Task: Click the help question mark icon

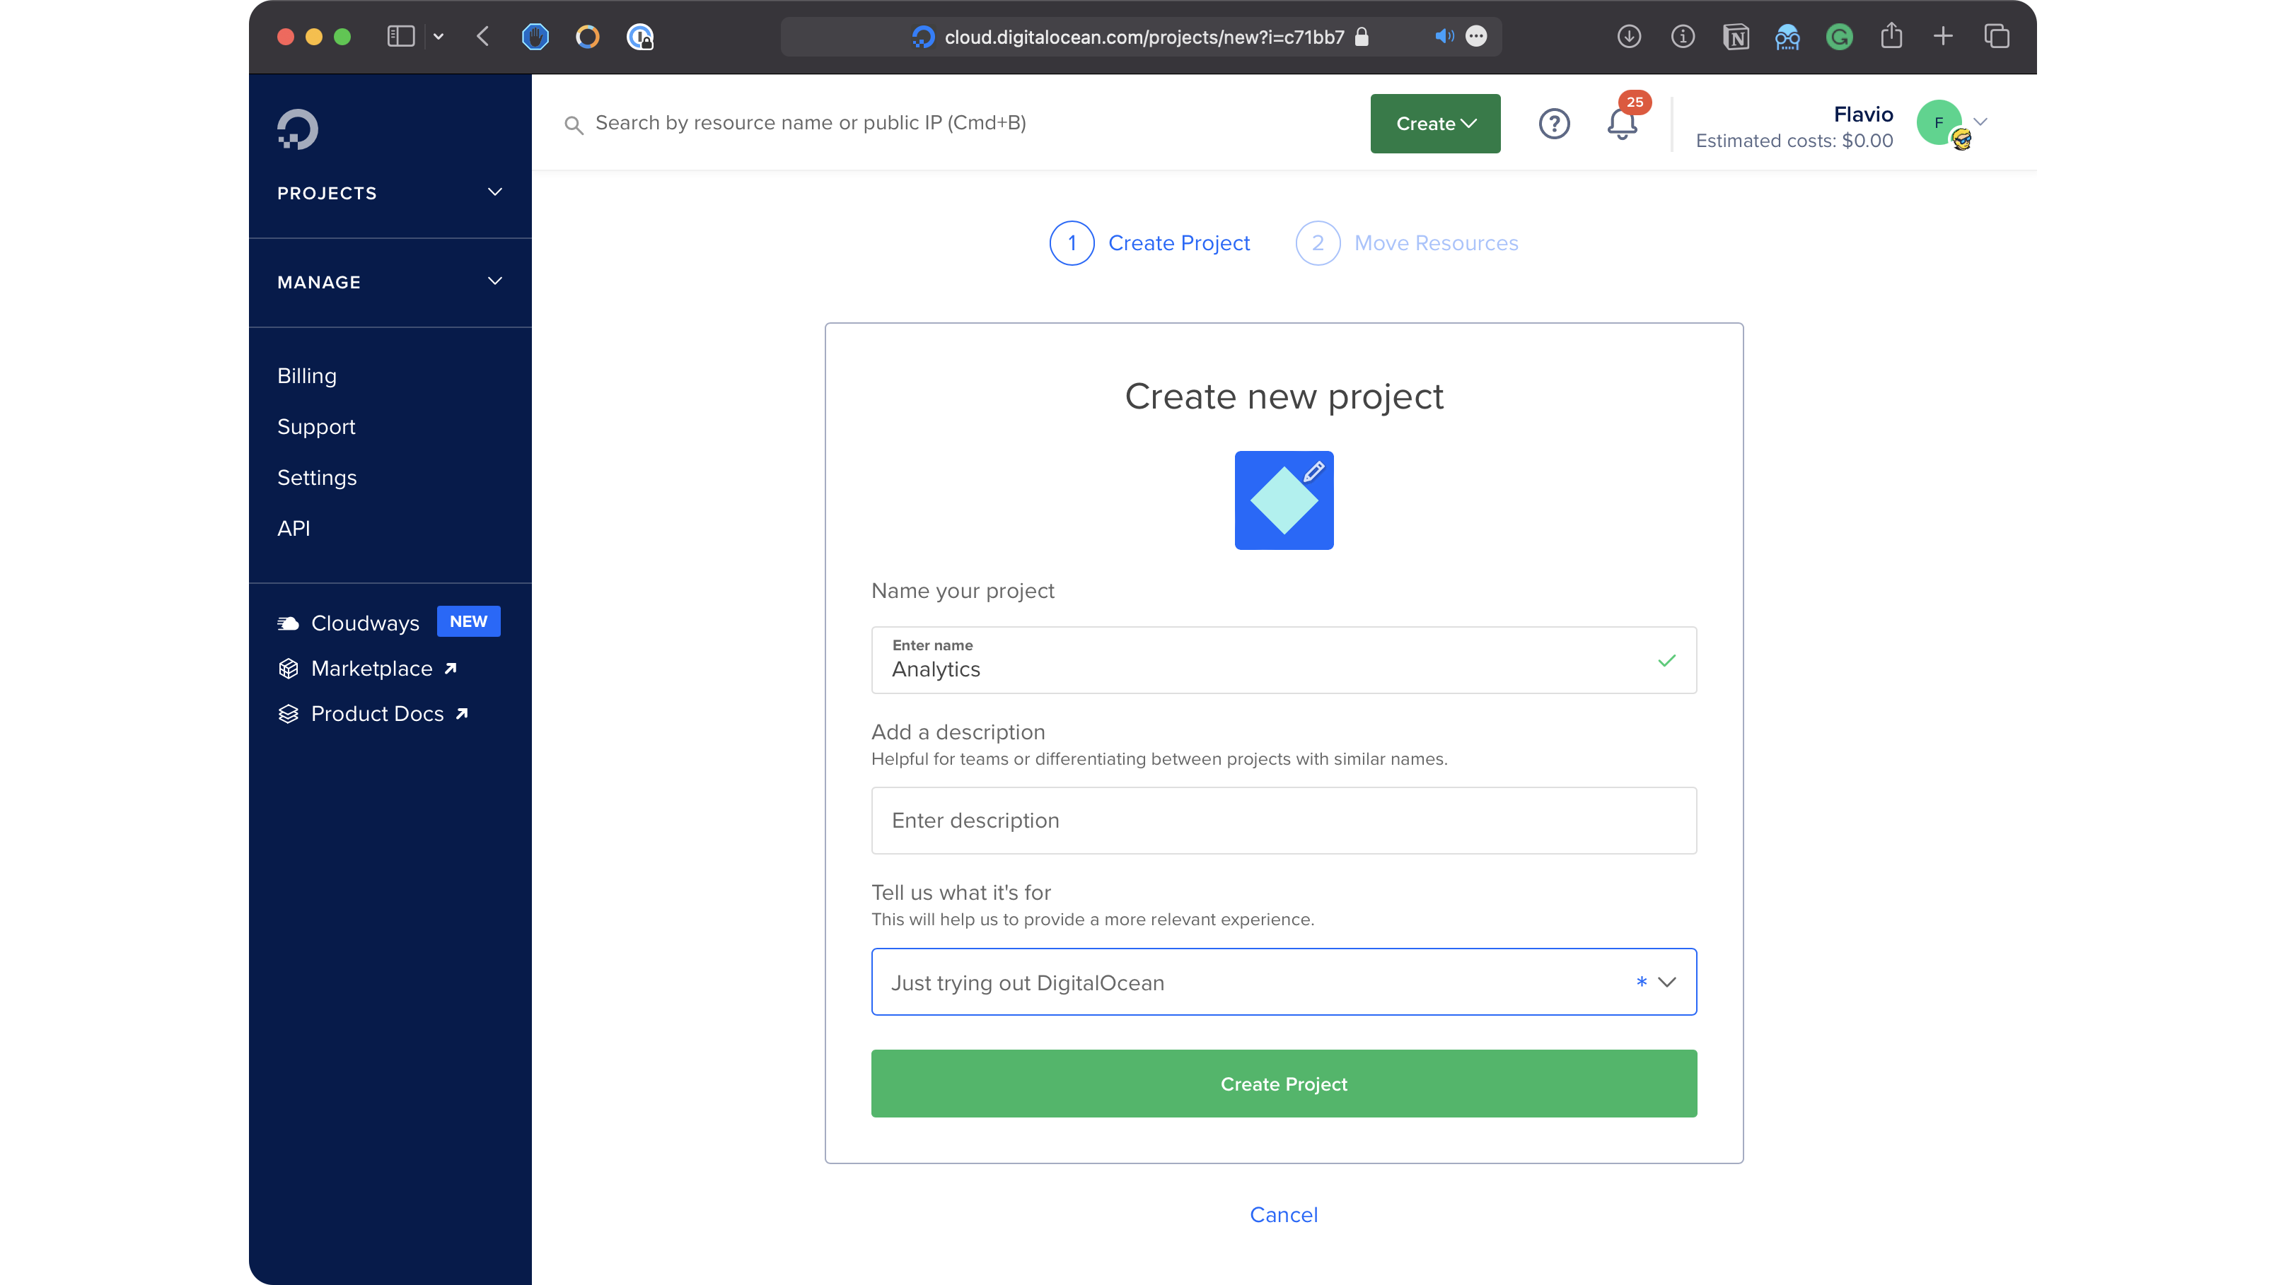Action: [x=1554, y=124]
